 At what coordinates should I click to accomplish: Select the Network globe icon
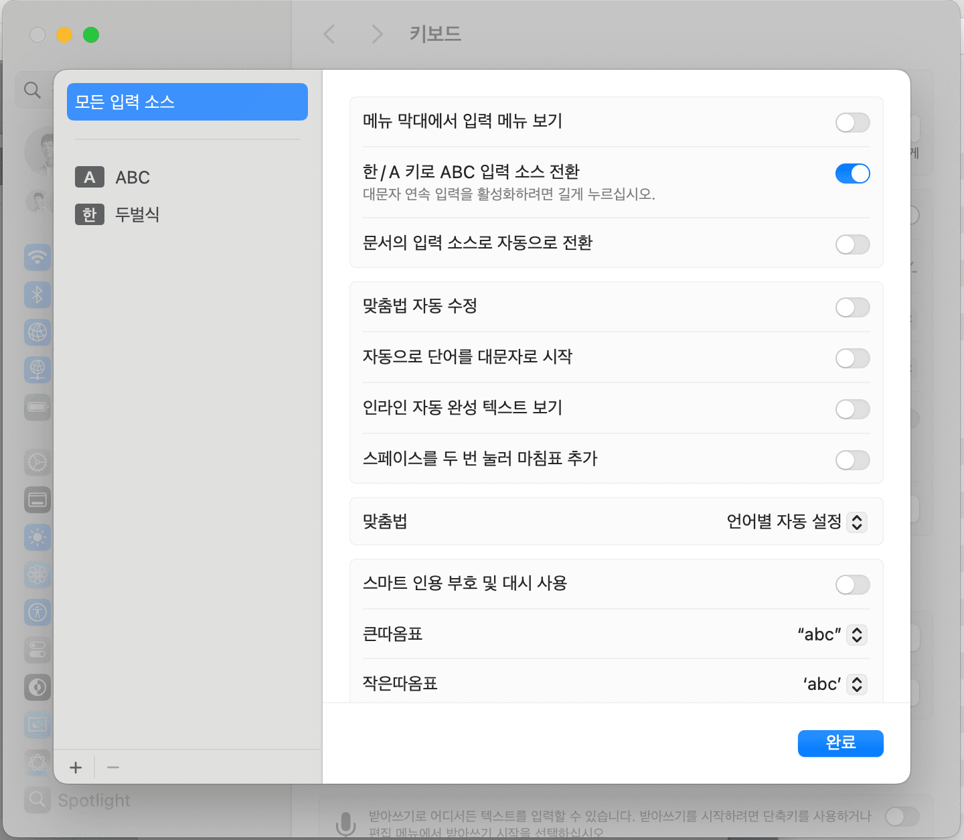point(37,332)
